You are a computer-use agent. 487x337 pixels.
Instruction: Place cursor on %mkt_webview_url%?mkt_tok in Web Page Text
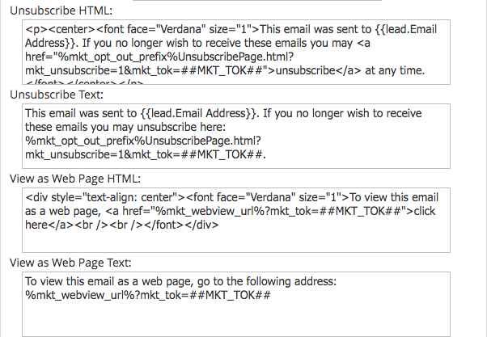pyautogui.click(x=103, y=296)
